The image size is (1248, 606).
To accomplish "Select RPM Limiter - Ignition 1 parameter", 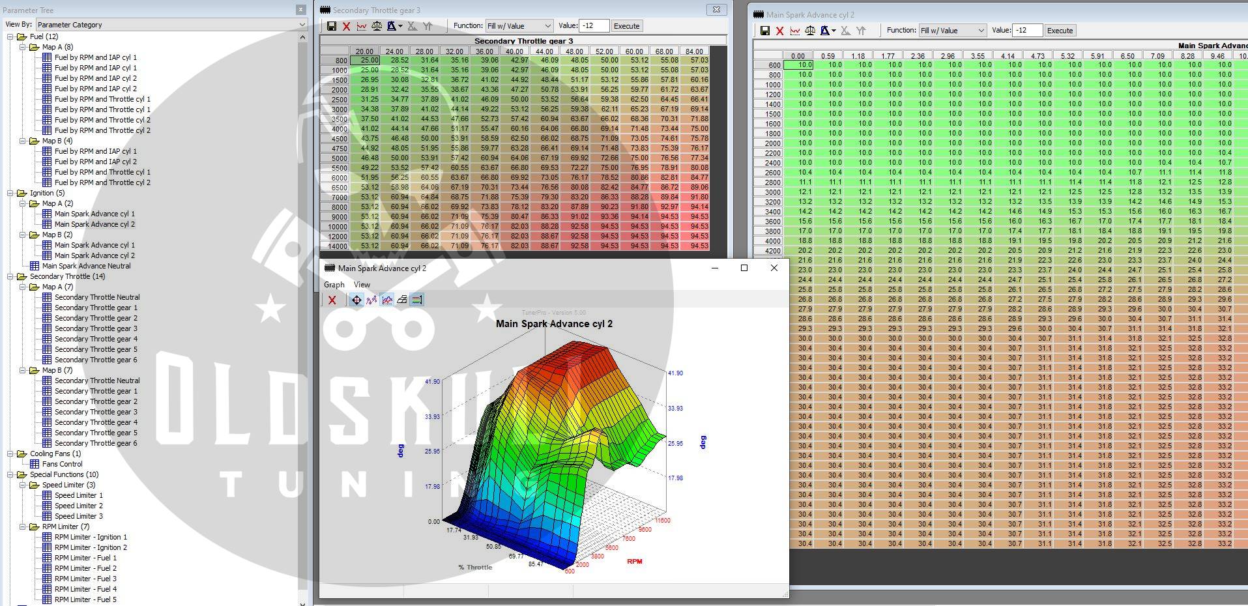I will (x=91, y=537).
